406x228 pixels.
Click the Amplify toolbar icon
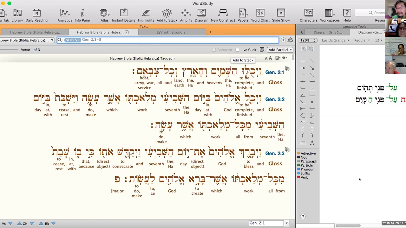pyautogui.click(x=186, y=15)
